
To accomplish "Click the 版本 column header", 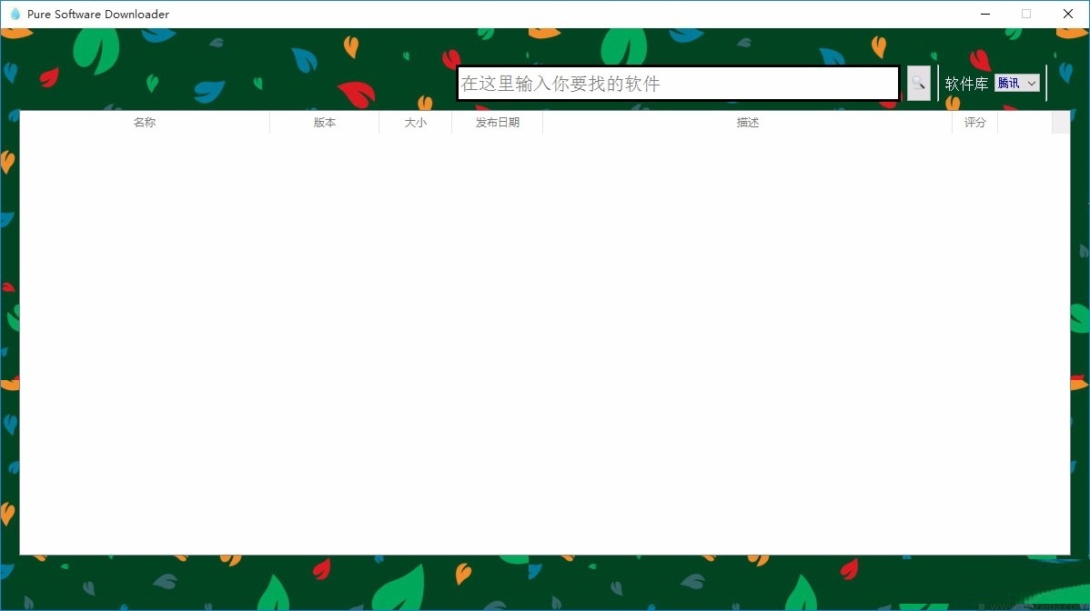I will click(x=325, y=123).
